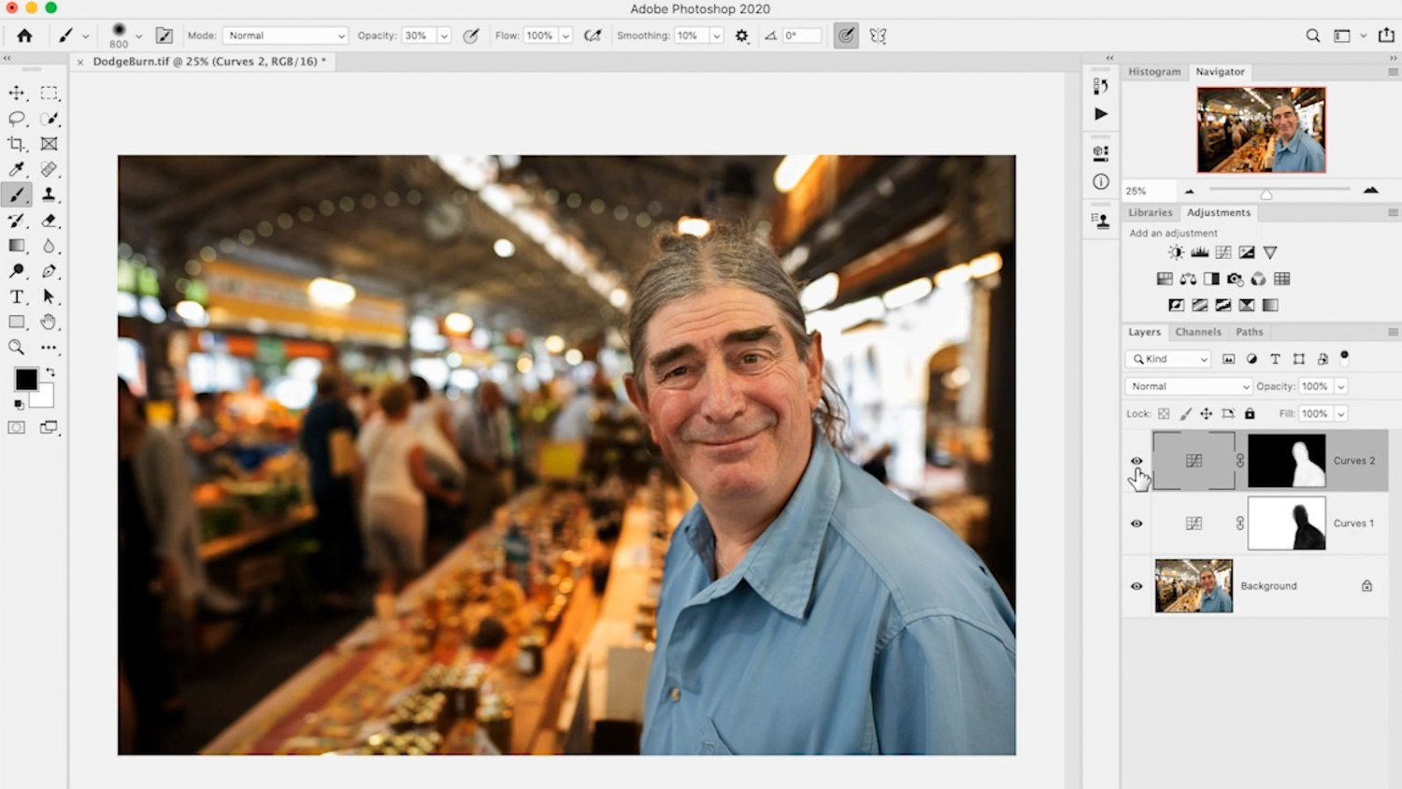Select the Clone Stamp tool

(x=49, y=194)
